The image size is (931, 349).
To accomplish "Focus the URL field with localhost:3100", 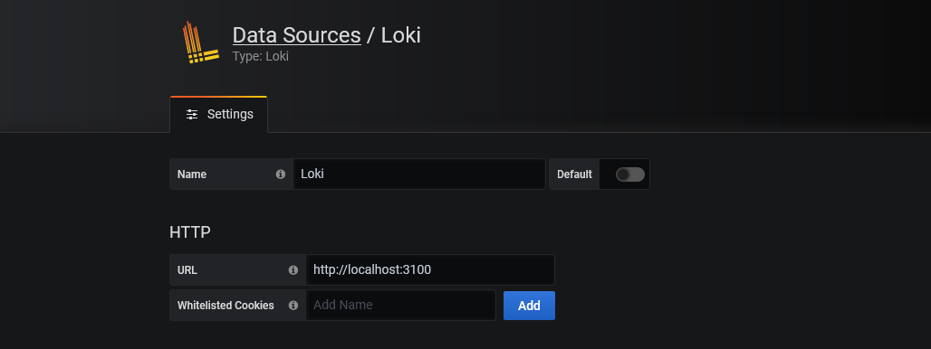I will [430, 269].
